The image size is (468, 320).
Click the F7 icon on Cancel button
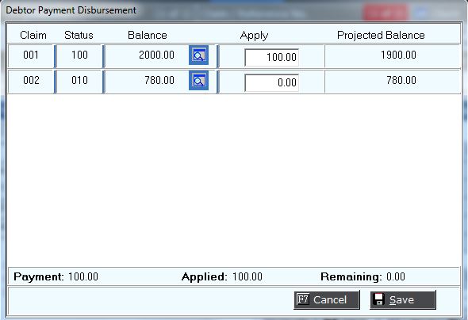[303, 299]
